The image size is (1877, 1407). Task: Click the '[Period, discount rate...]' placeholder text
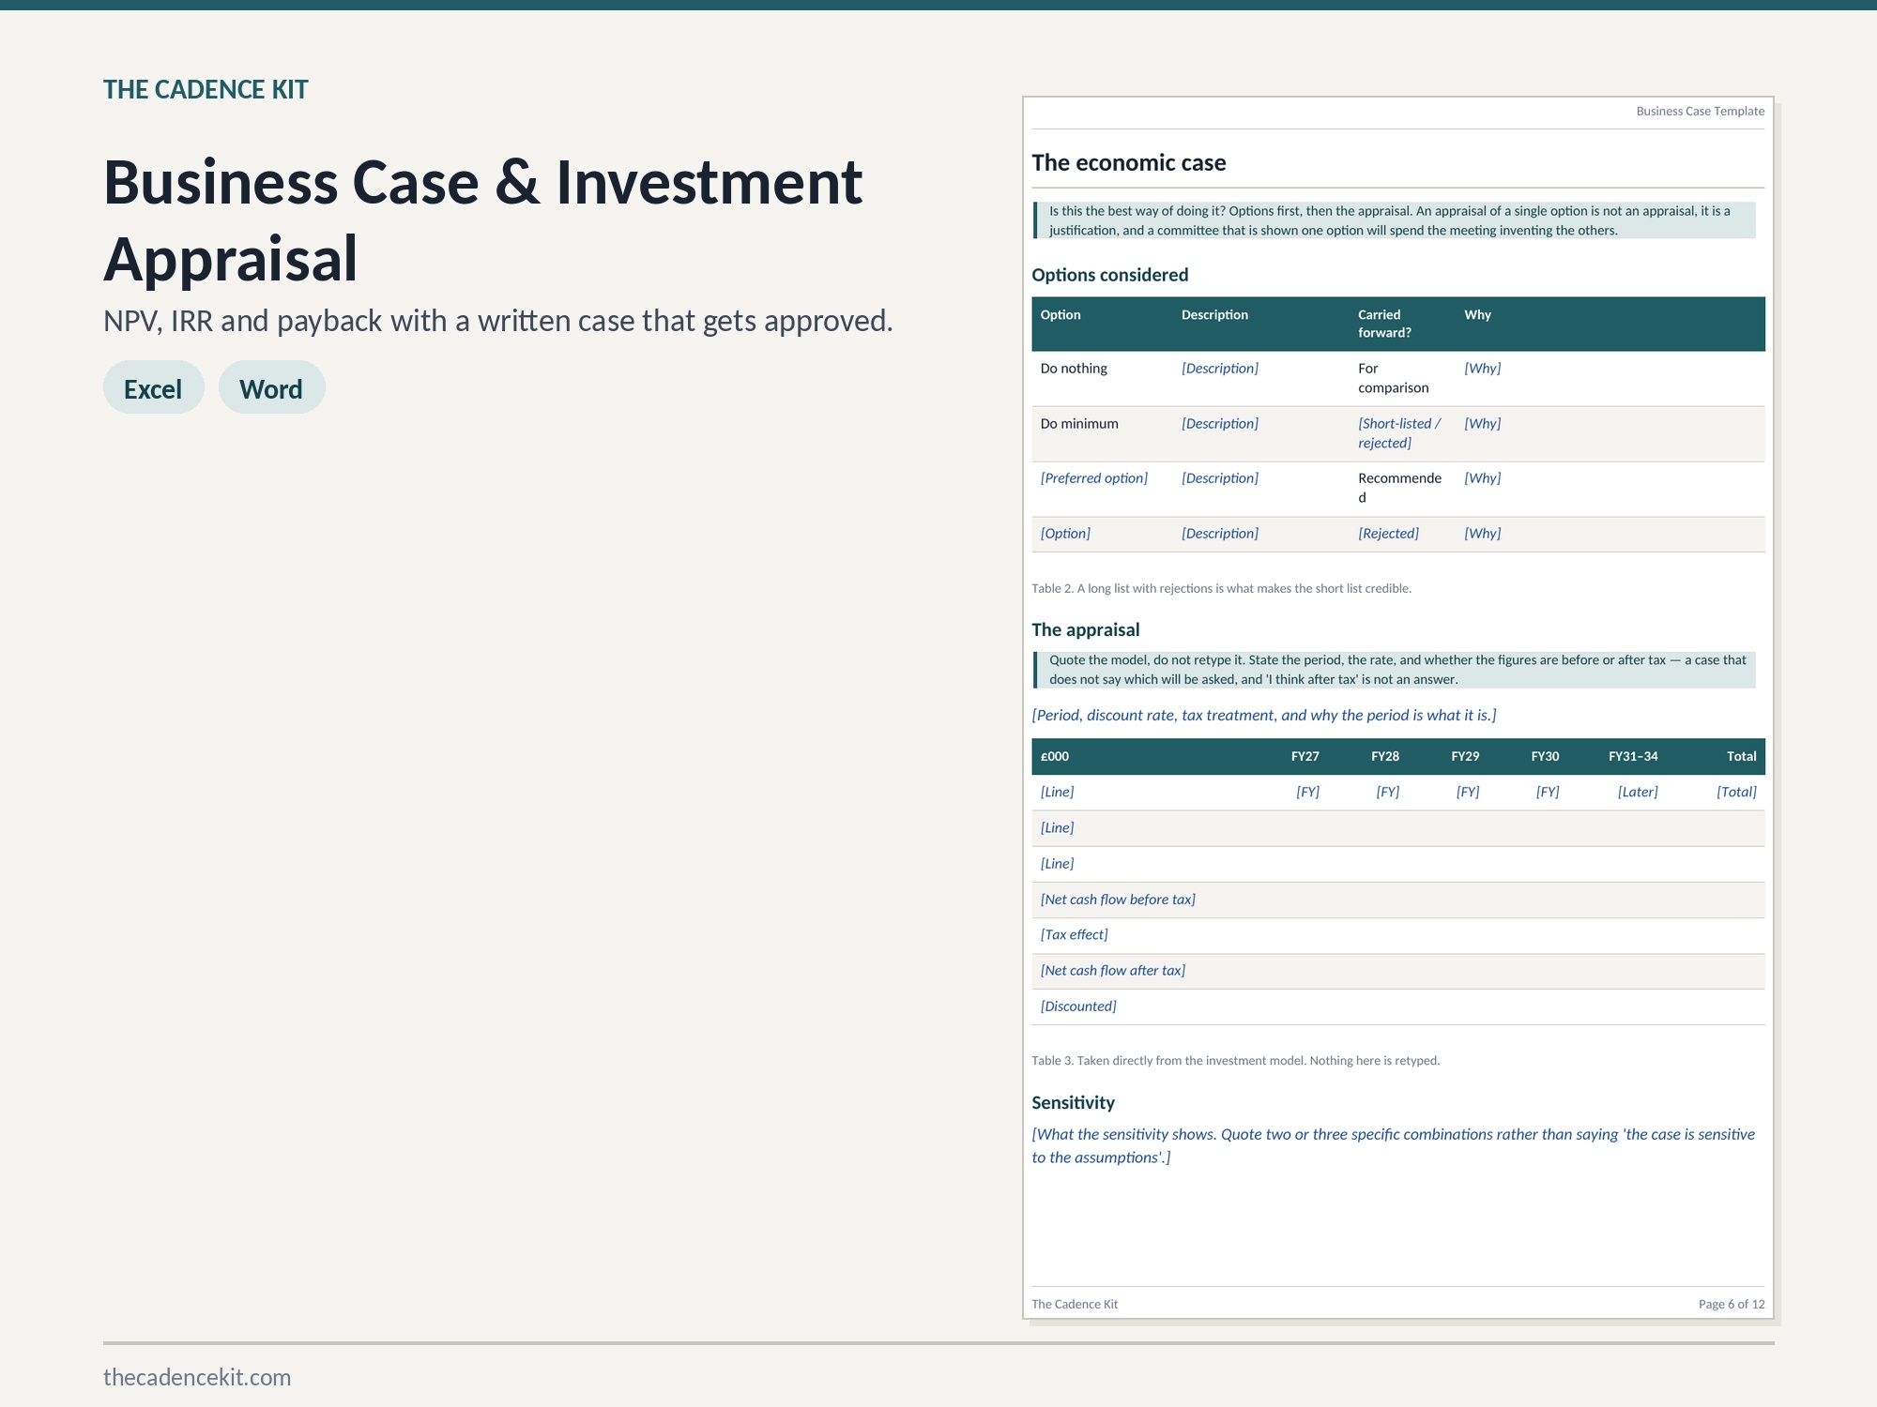(x=1264, y=715)
